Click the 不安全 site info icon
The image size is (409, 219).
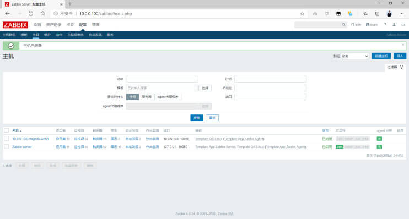click(56, 14)
